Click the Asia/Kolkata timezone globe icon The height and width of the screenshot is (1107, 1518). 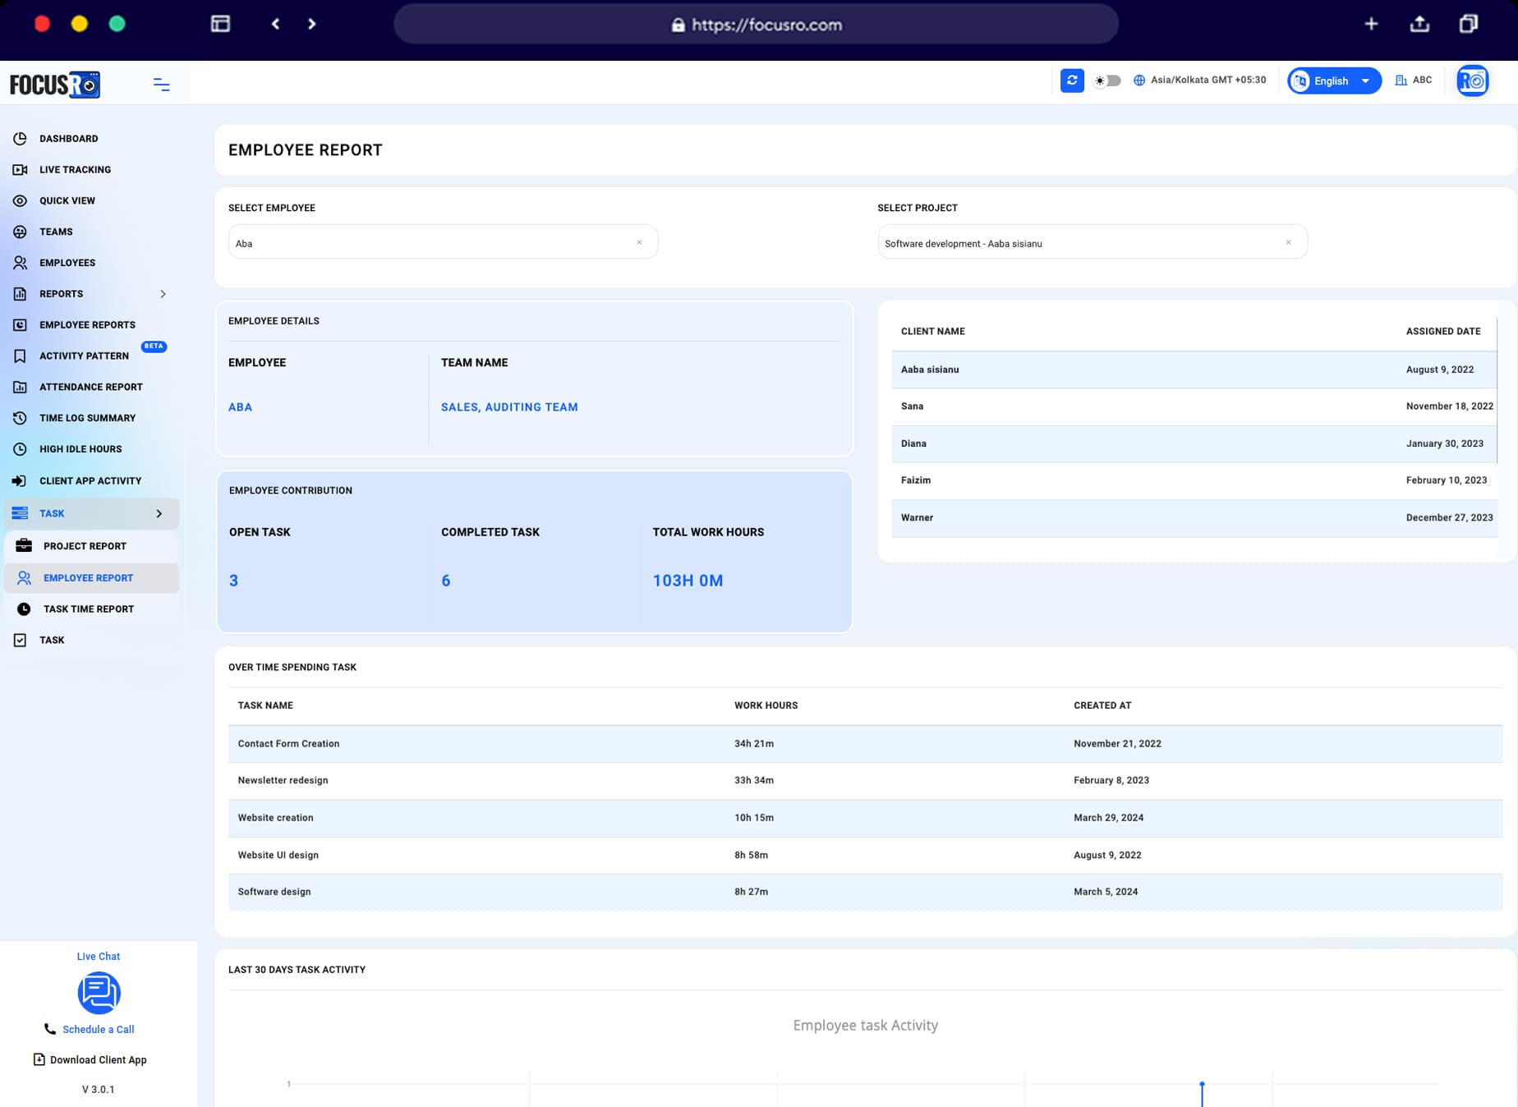pos(1139,80)
